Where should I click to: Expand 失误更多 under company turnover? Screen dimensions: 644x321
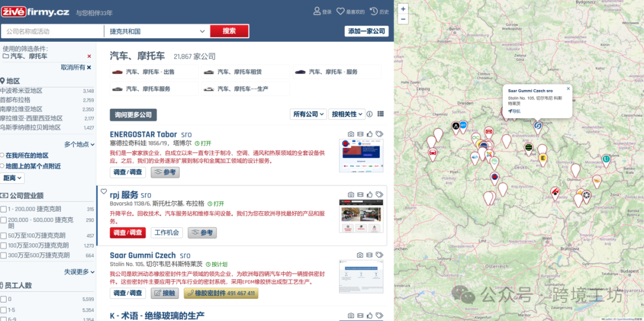coord(79,271)
